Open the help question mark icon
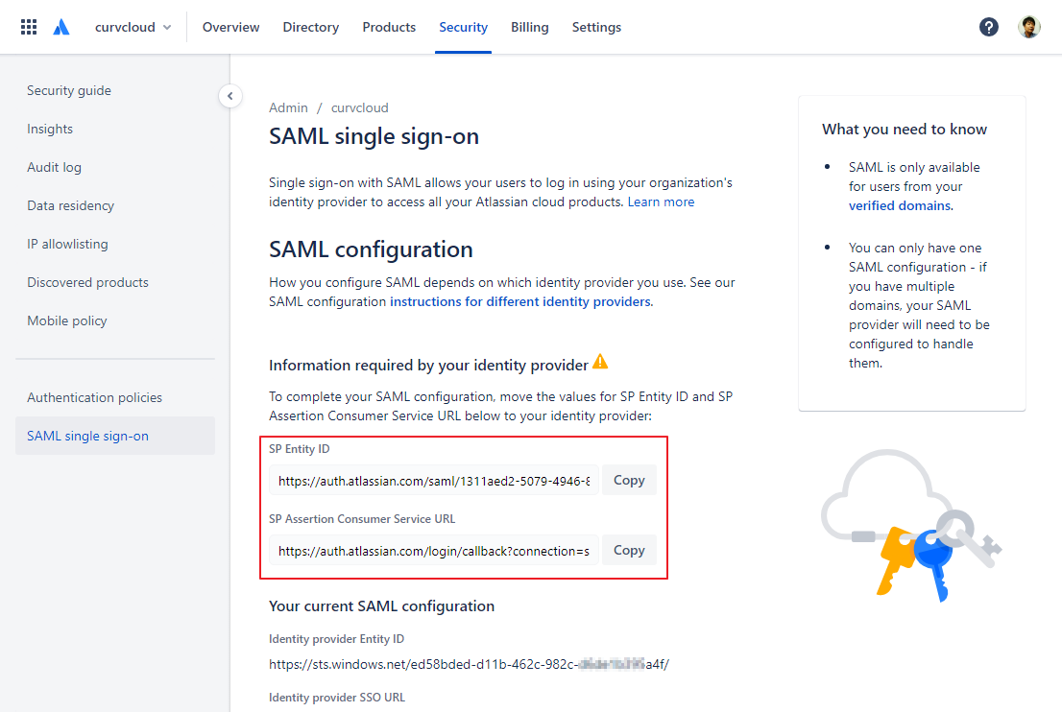Viewport: 1062px width, 712px height. 988,27
